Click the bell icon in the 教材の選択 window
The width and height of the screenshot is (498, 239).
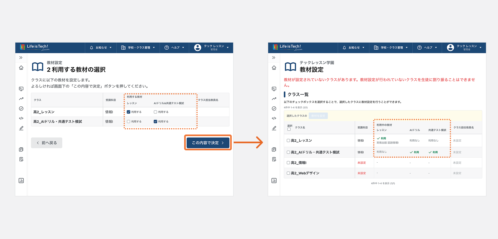click(x=91, y=47)
